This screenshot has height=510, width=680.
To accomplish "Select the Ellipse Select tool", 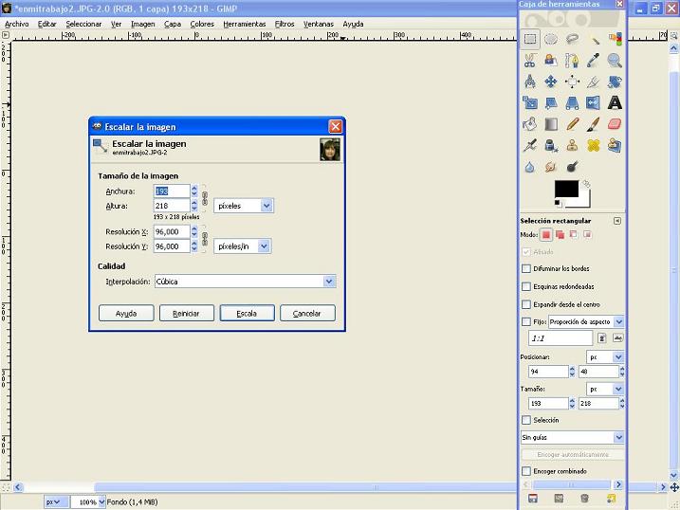I will pyautogui.click(x=551, y=39).
